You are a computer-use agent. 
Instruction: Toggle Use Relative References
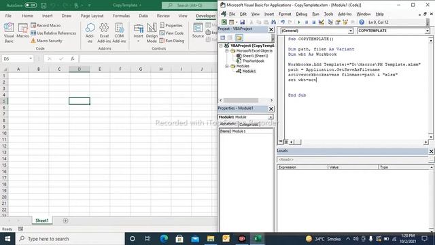click(53, 33)
